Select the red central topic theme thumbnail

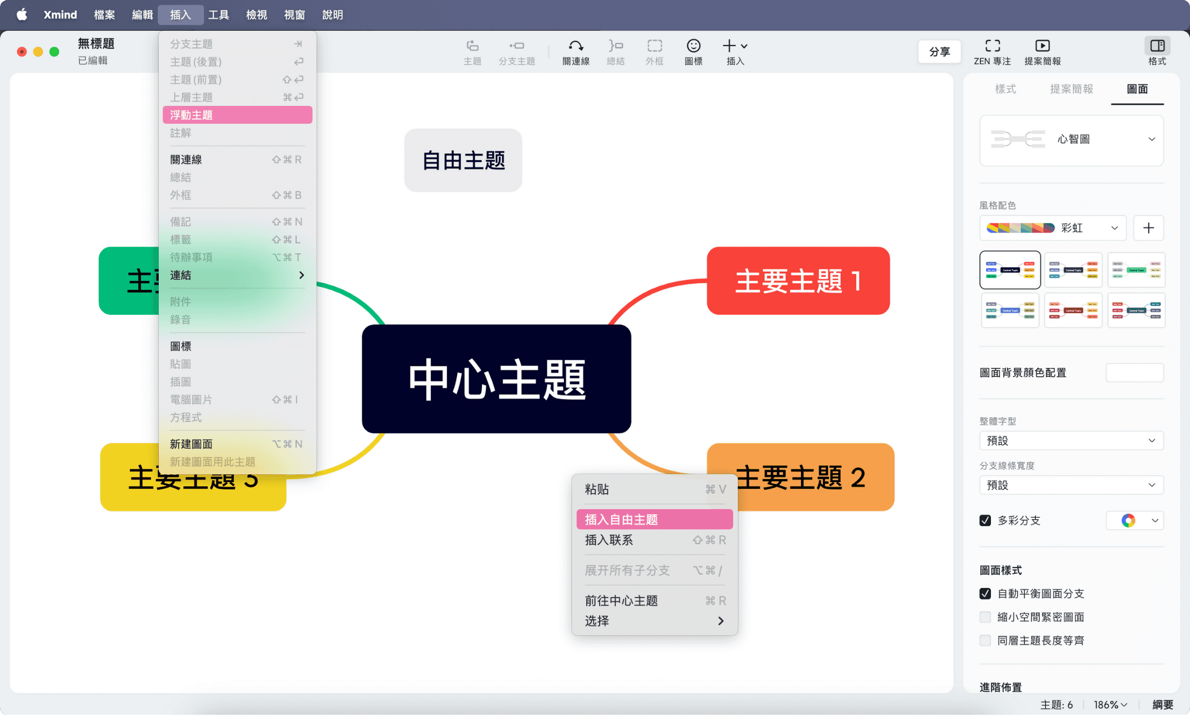click(1073, 310)
